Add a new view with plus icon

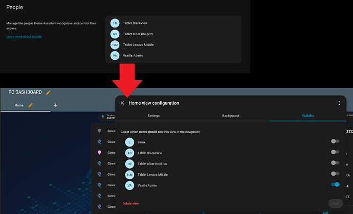[56, 105]
